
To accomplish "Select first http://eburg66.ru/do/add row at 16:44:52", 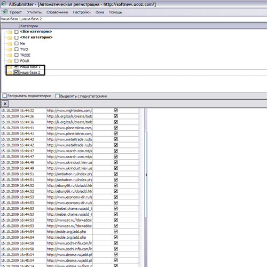I will coord(69,185).
